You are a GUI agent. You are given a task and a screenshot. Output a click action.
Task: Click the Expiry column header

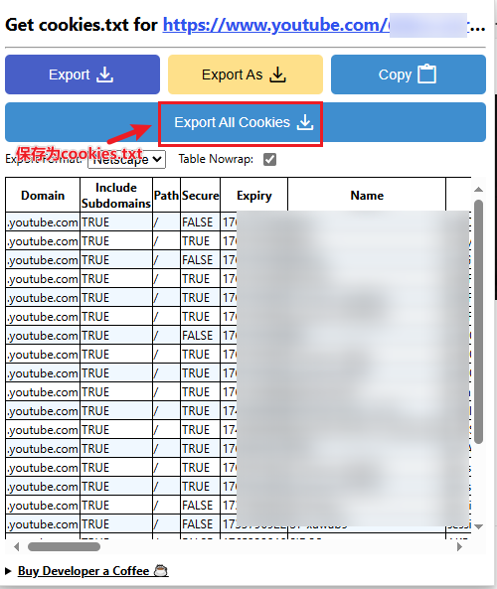pos(254,196)
